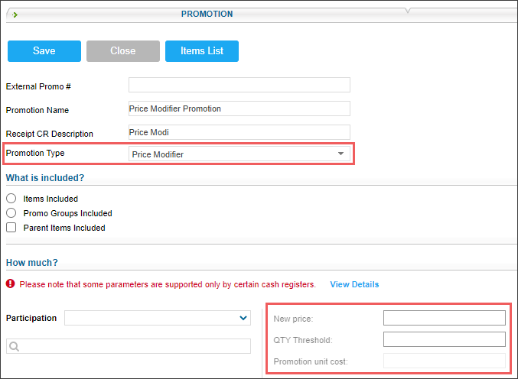Open the Items List
518x379 pixels.
click(x=202, y=51)
